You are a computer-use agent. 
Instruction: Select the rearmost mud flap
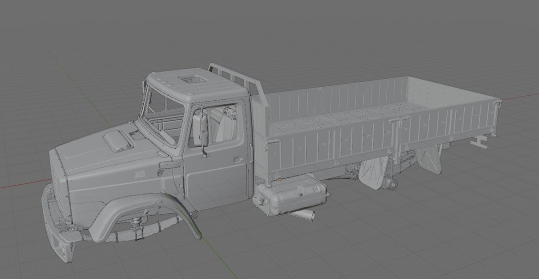pos(429,159)
